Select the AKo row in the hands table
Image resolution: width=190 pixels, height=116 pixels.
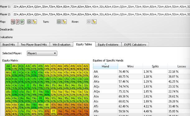pos(141,82)
